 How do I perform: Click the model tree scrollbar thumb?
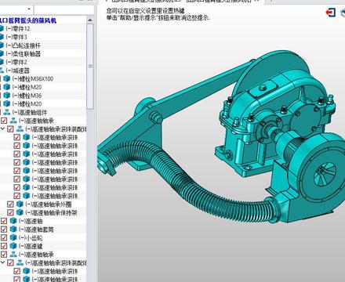(x=90, y=66)
